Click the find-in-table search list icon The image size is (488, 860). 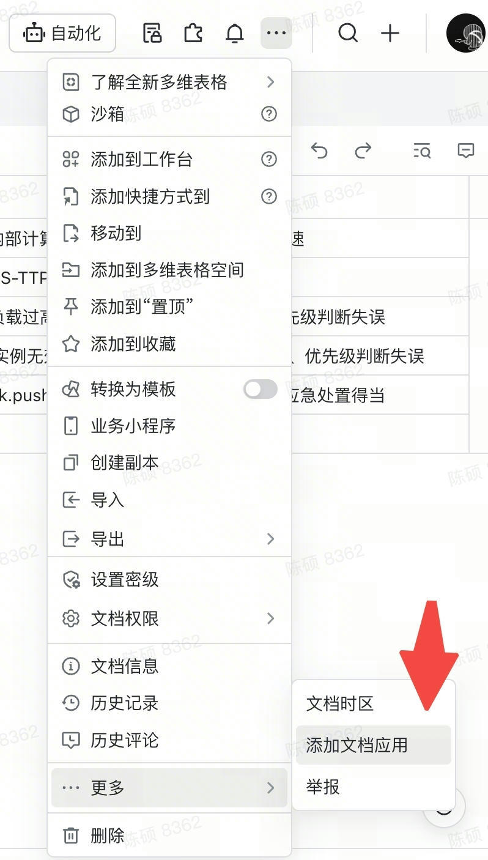pyautogui.click(x=422, y=150)
